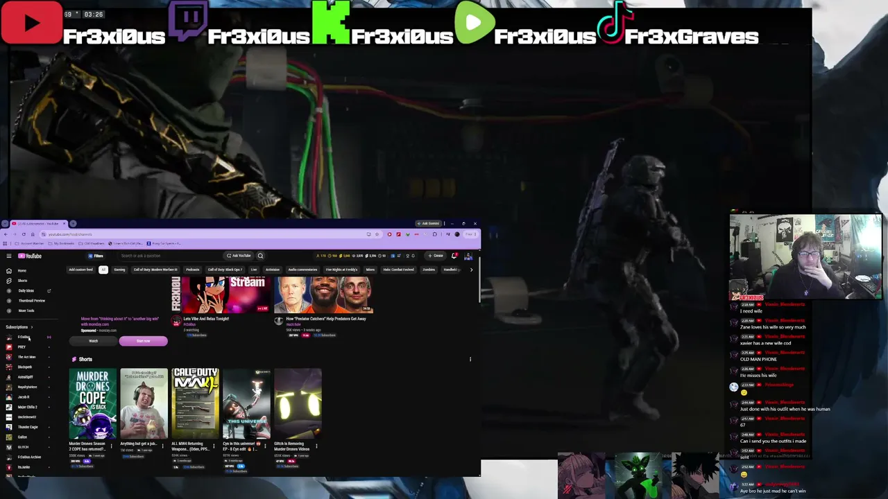The width and height of the screenshot is (888, 499).
Task: Click Add custom feed chip
Action: click(80, 270)
